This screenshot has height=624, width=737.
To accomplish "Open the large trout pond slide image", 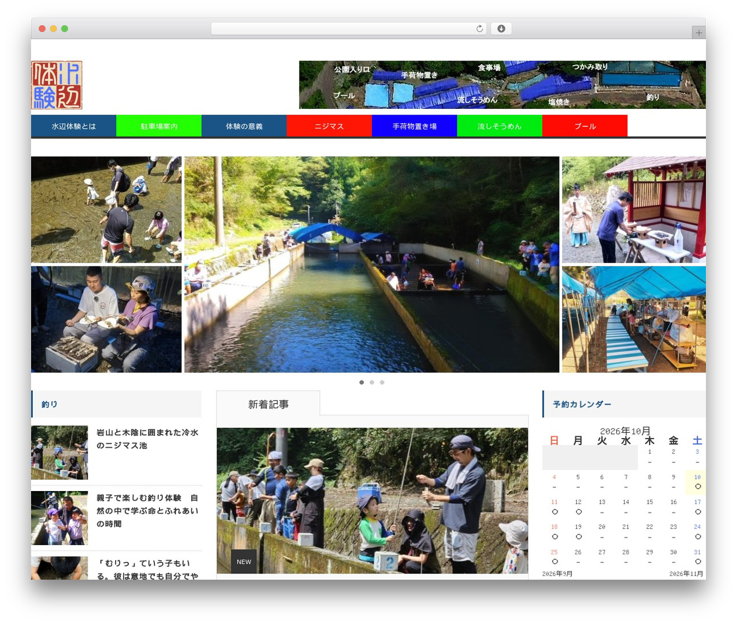I will click(372, 264).
